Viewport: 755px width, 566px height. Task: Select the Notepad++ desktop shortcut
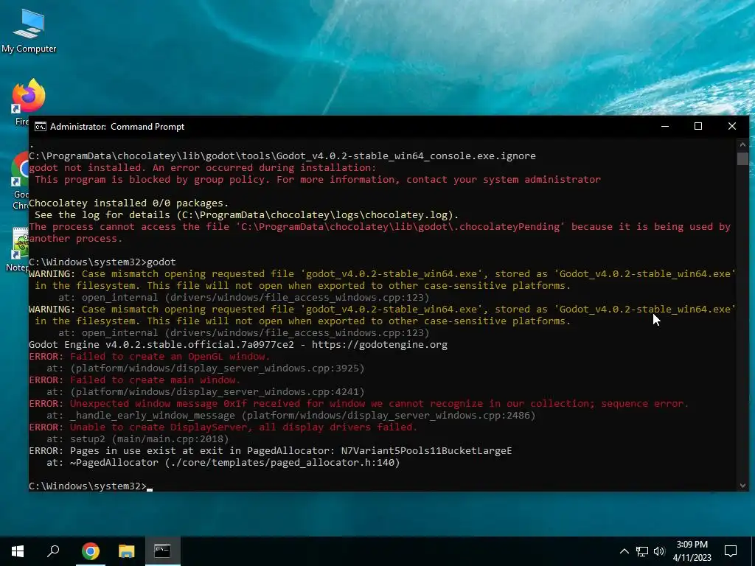19,249
